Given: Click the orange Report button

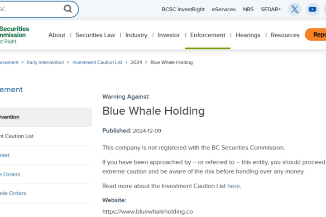Looking at the screenshot, I should click(316, 34).
